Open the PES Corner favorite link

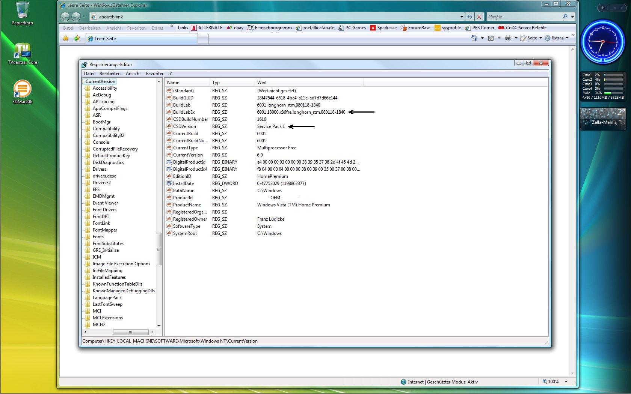pyautogui.click(x=480, y=28)
